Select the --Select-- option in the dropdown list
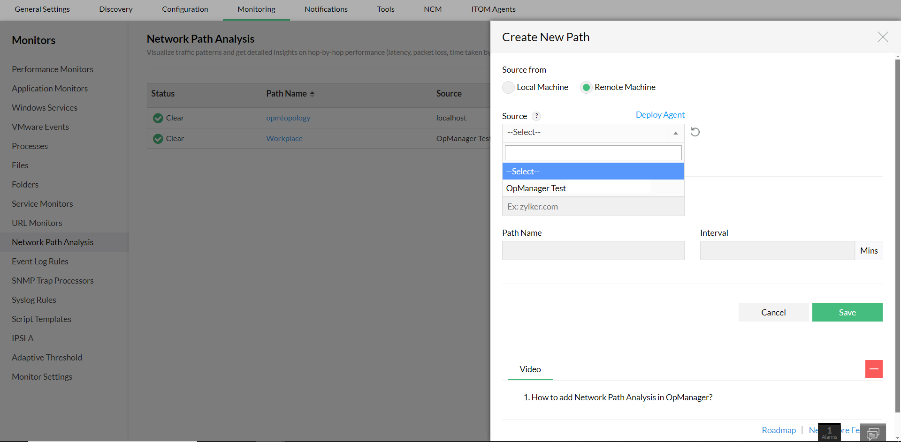Viewport: 901px width, 442px height. 522,171
